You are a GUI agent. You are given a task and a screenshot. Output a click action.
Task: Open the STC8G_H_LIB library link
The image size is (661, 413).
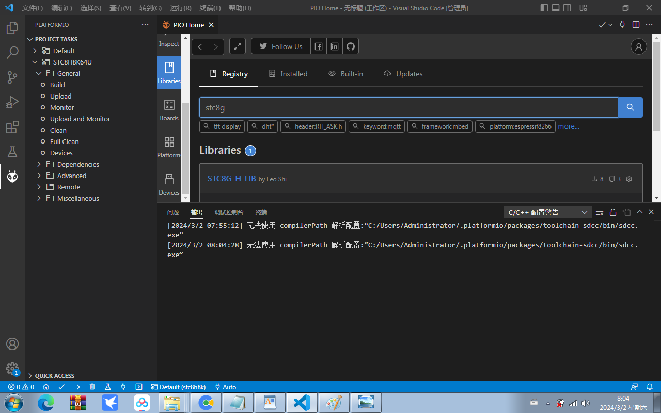point(232,178)
